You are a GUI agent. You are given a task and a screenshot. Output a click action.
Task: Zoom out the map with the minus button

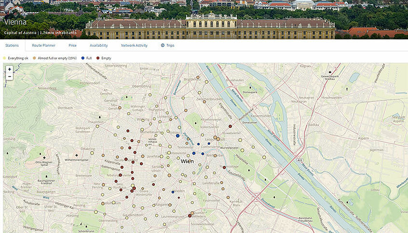(10, 76)
